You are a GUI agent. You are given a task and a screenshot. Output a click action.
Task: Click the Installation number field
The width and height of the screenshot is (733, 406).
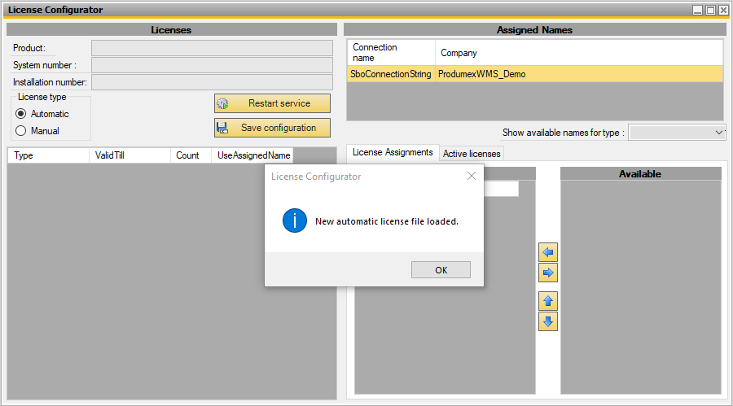coord(212,82)
